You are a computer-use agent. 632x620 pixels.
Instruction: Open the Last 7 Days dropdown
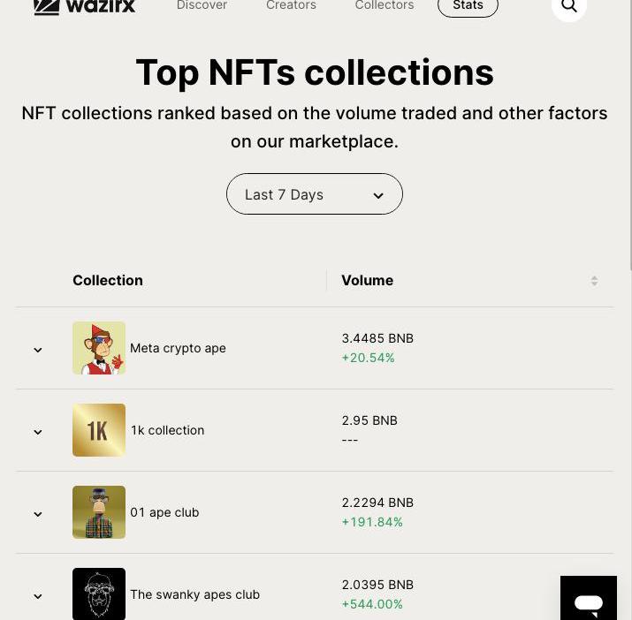click(x=314, y=194)
